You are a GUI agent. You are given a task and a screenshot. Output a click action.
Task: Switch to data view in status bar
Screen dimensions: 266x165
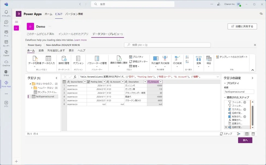coord(247,134)
